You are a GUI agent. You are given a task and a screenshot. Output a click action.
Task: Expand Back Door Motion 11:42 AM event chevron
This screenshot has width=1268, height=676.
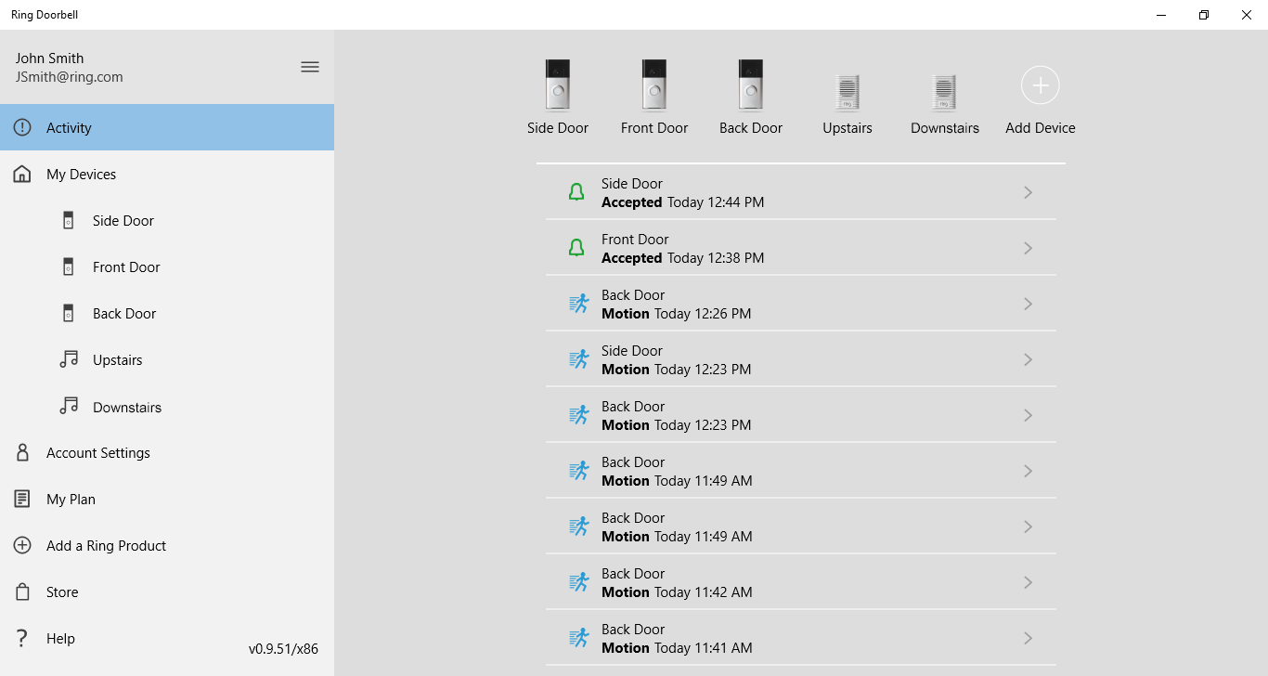click(1028, 582)
